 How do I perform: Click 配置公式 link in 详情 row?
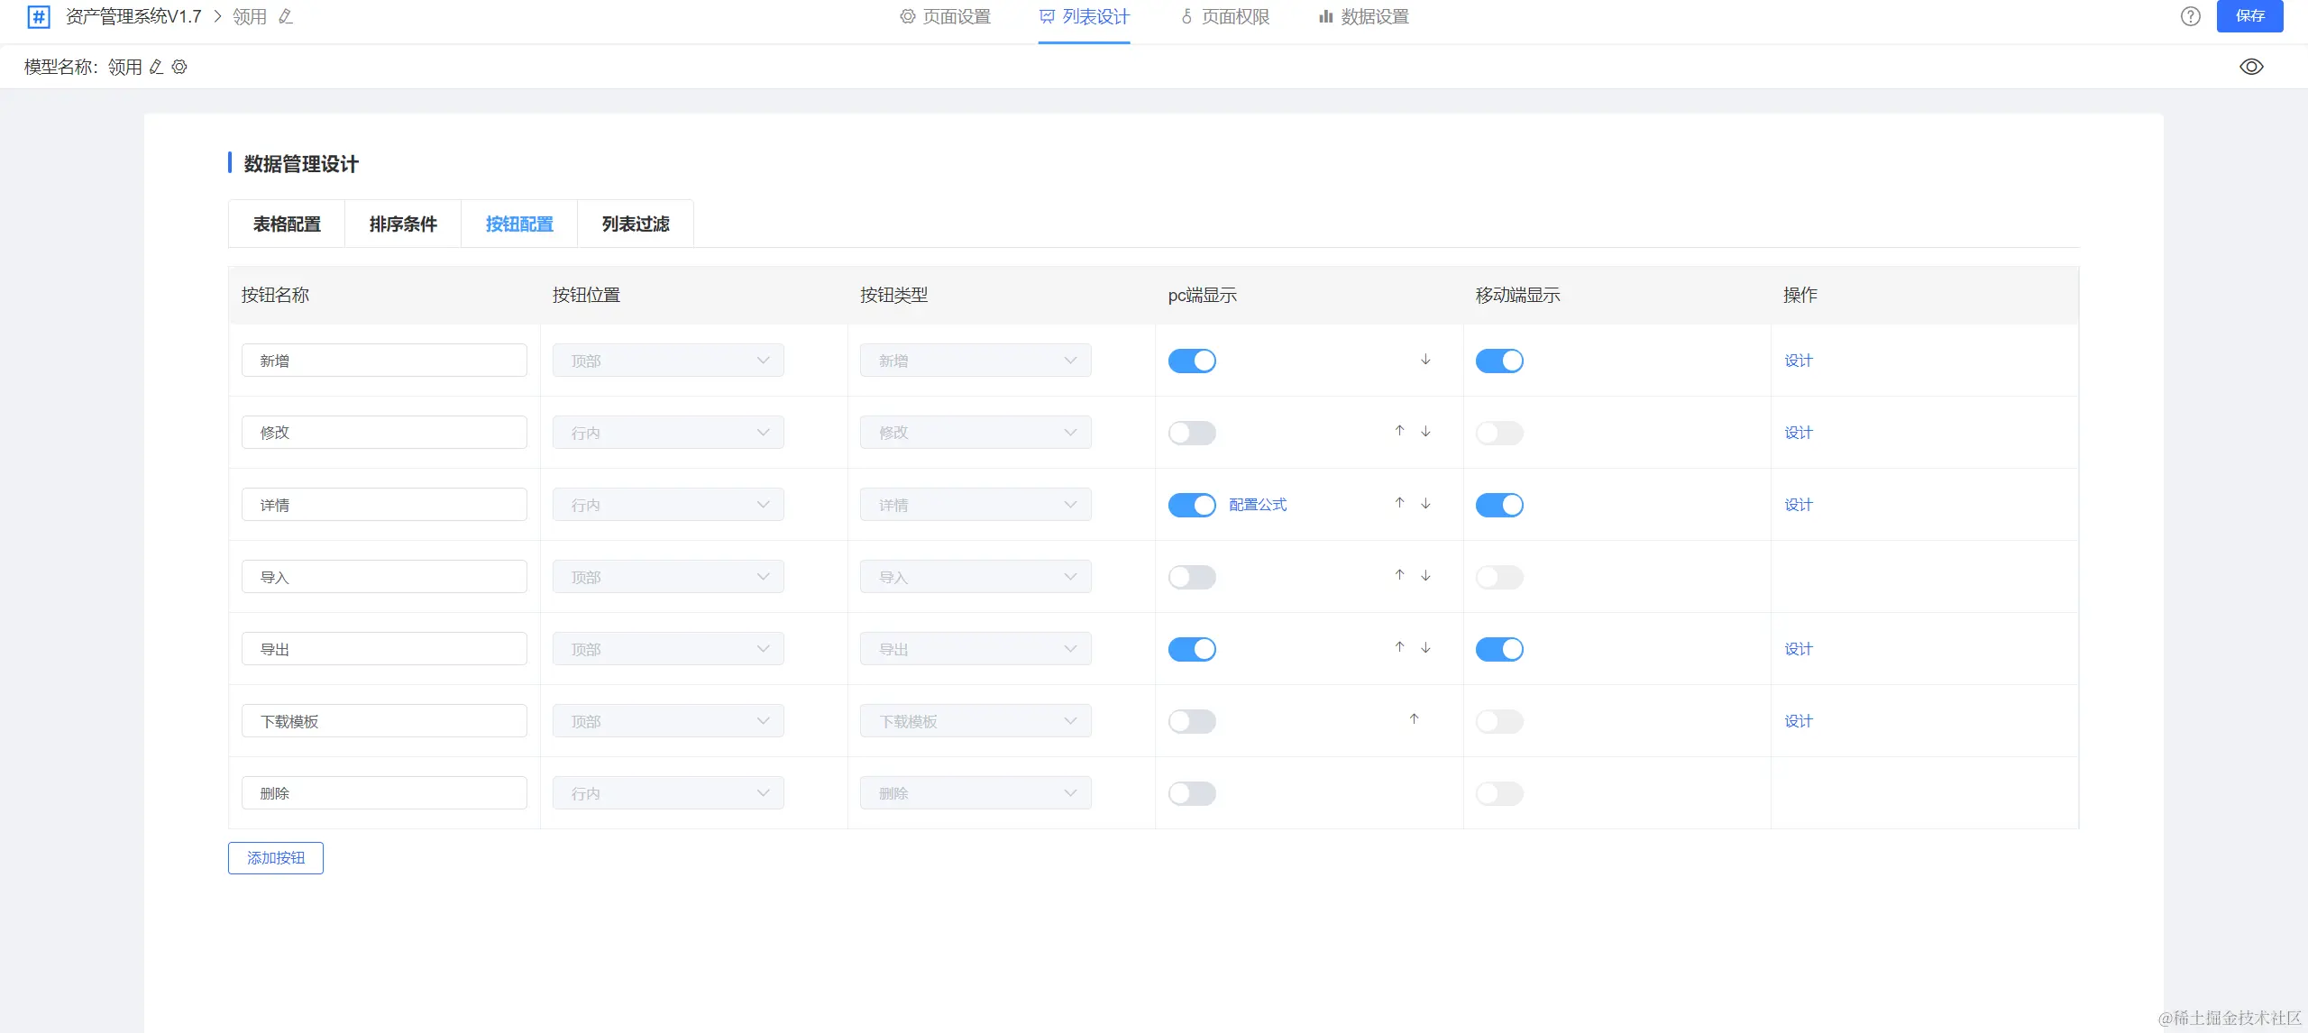[1258, 505]
